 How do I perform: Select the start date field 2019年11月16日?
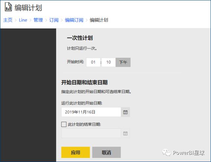[x=91, y=112]
